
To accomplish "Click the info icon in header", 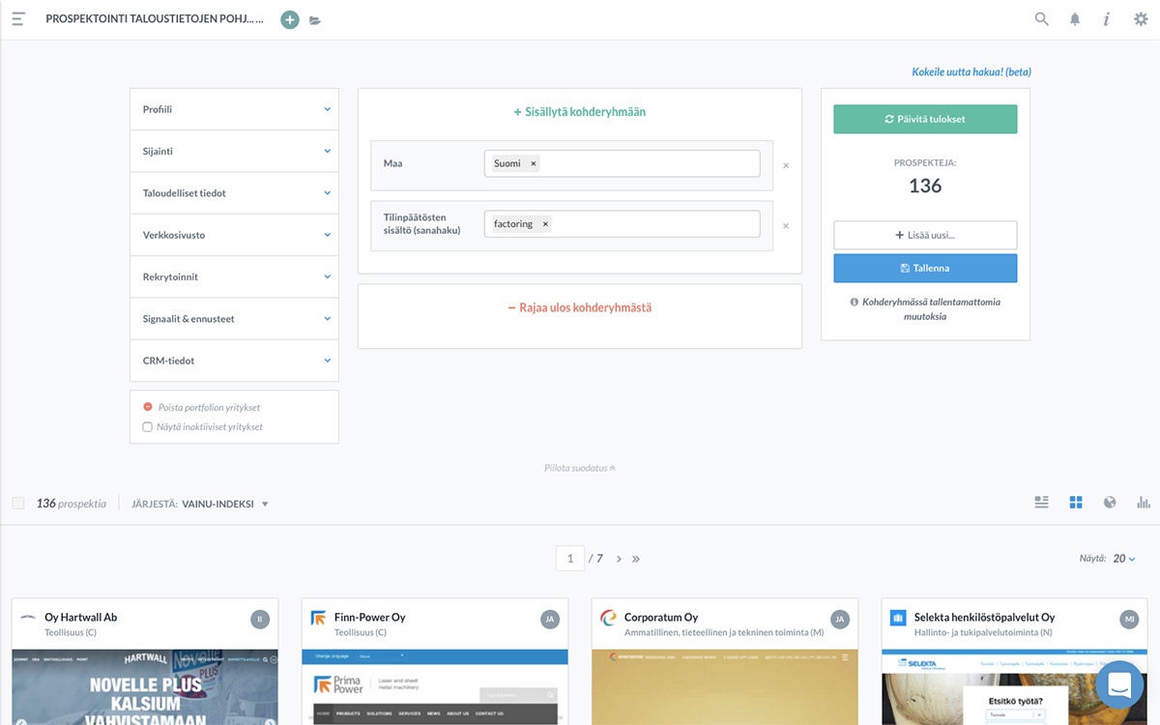I will 1107,19.
